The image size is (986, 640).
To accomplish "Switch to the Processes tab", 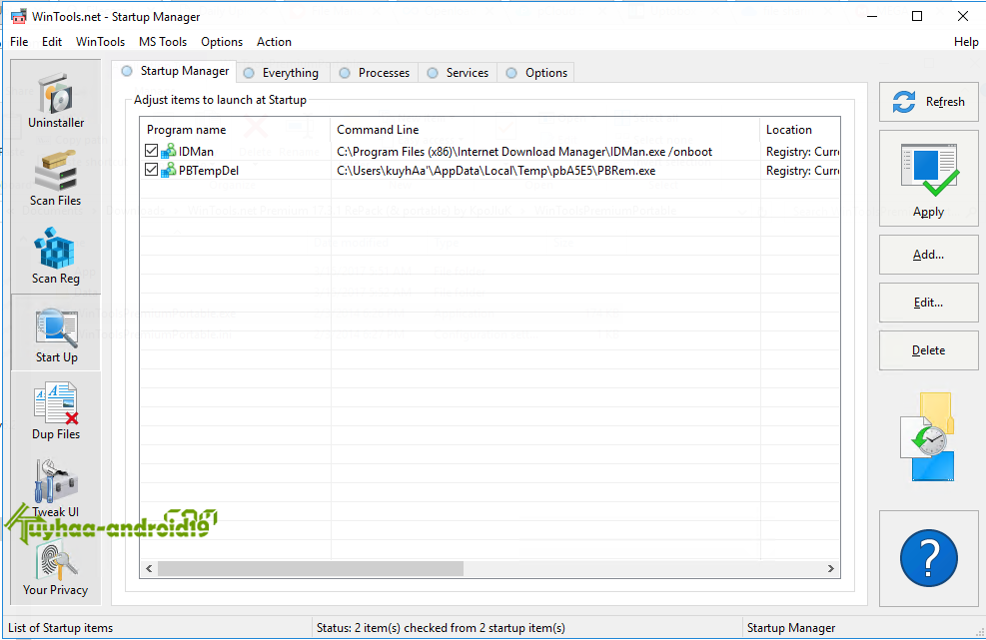I will 375,73.
